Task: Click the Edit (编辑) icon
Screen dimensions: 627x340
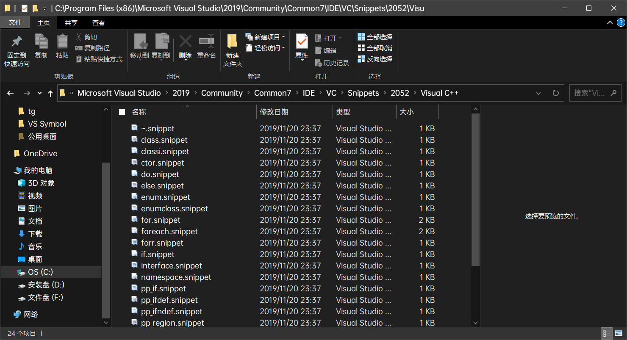Action: point(319,50)
